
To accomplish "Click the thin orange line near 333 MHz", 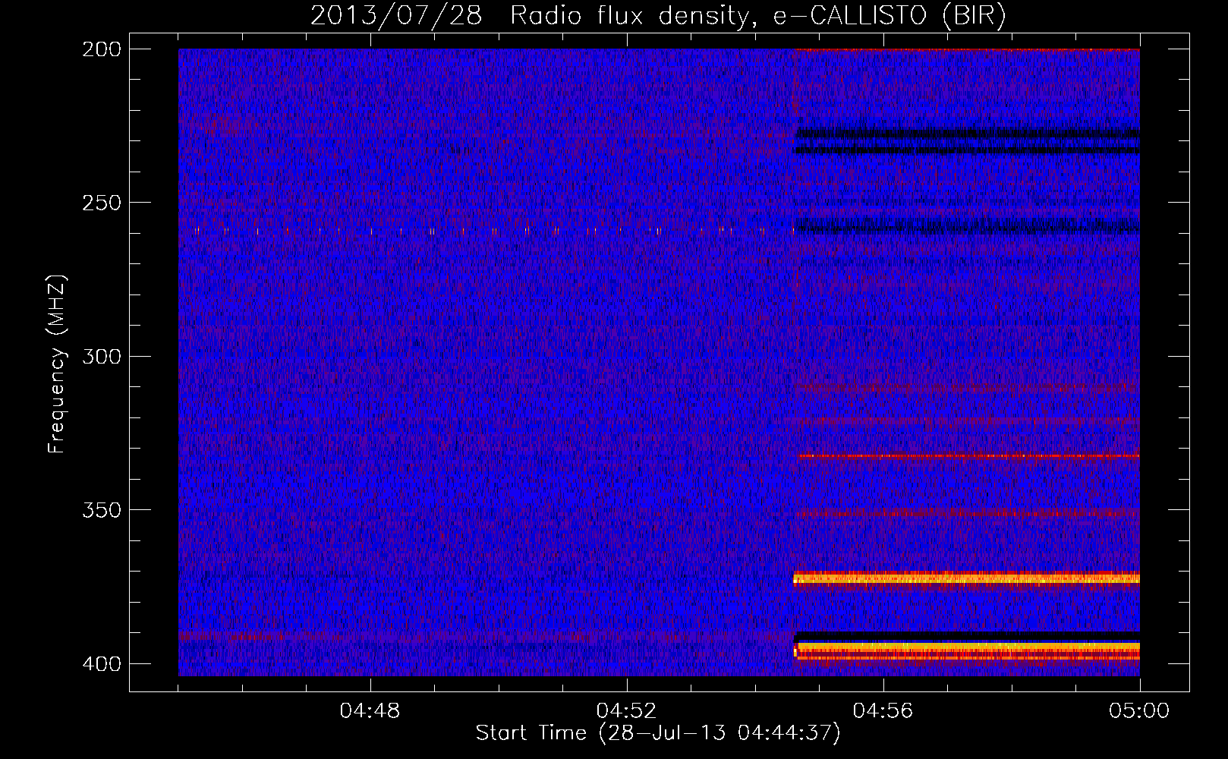I will pos(968,456).
